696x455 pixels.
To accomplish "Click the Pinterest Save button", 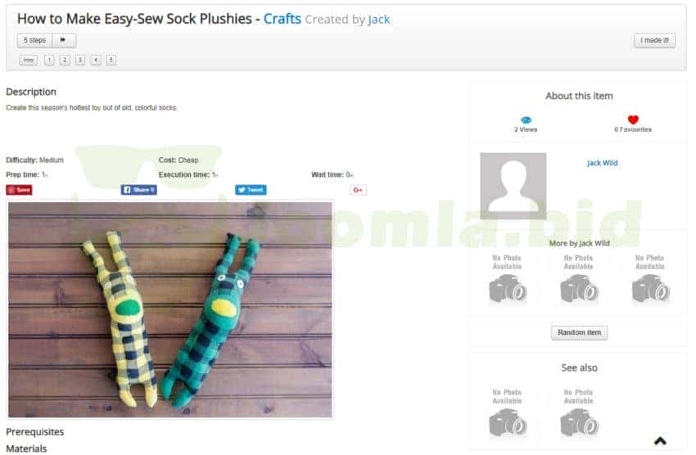I will click(x=19, y=190).
